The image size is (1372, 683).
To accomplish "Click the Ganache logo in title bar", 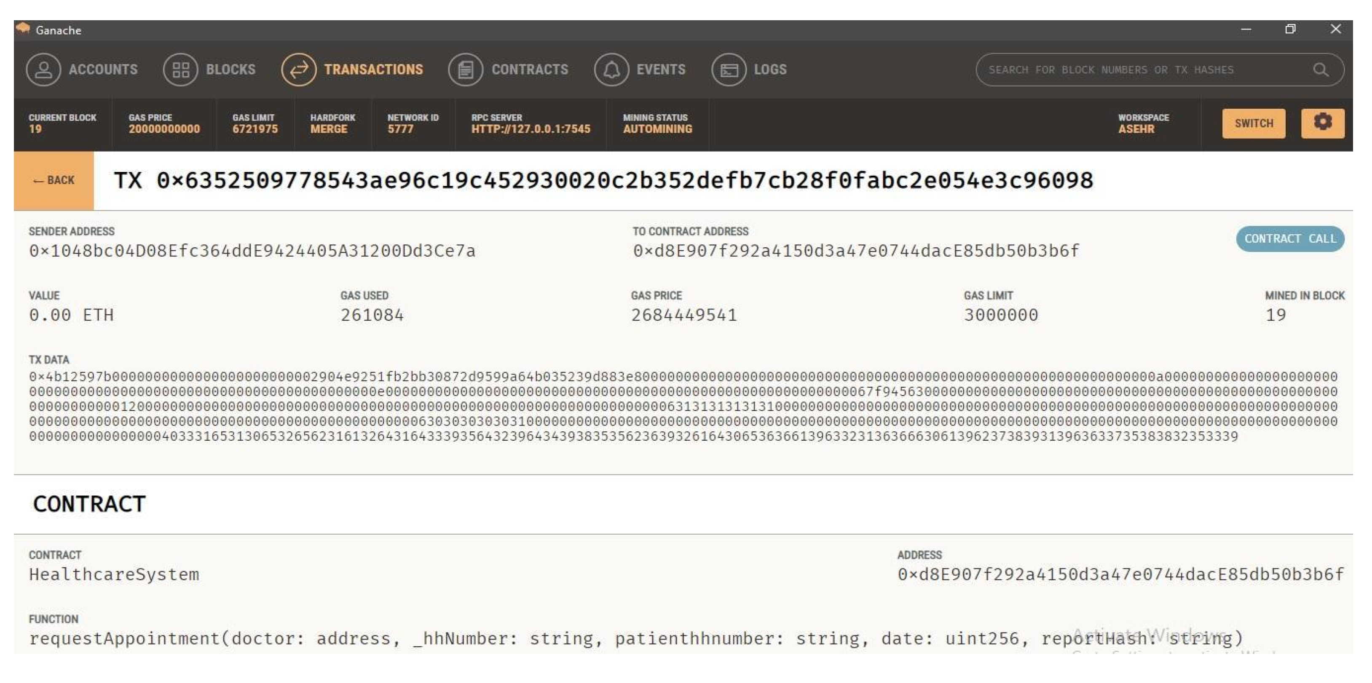I will [23, 29].
